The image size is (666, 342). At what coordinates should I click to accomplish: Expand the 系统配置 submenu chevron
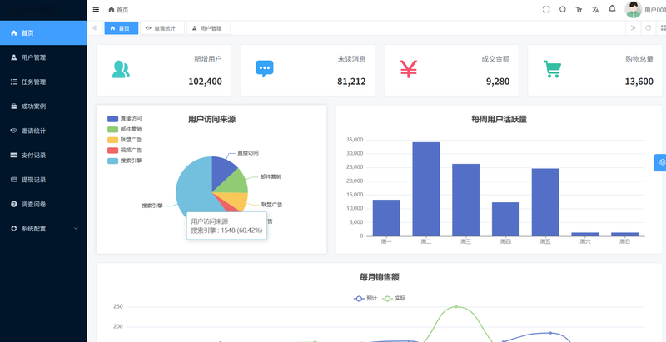point(76,228)
